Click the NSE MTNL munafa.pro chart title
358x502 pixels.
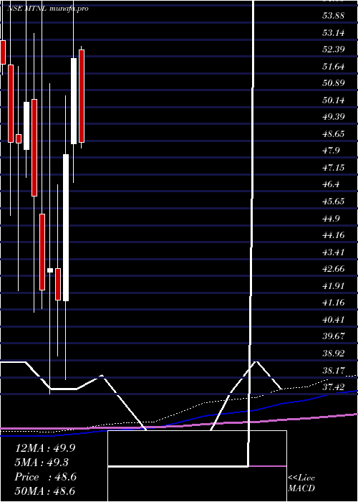tap(47, 9)
